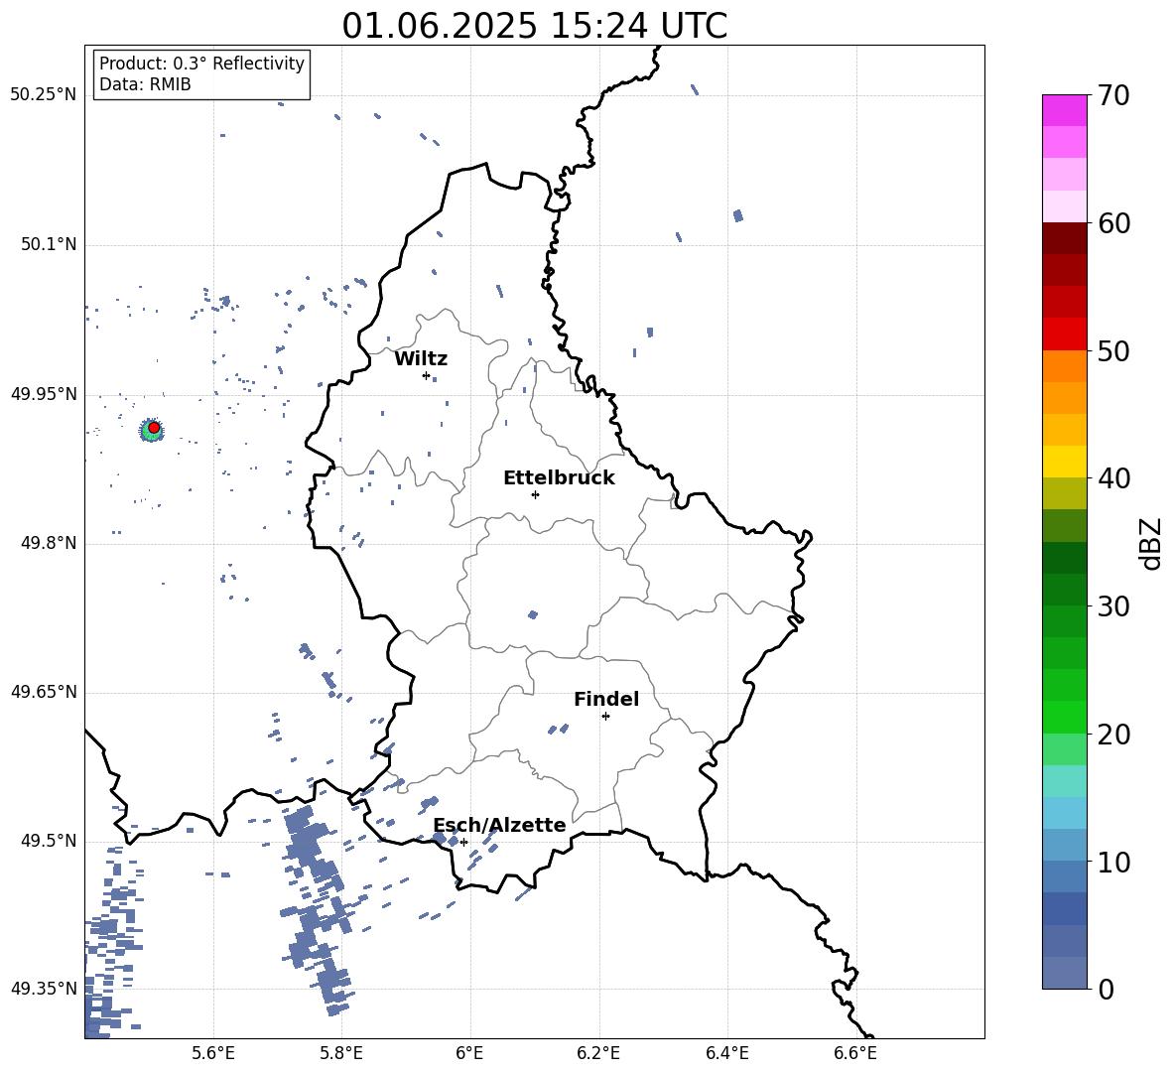Click the 10 tick on colorbar

pos(1113,862)
